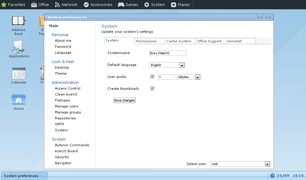Open the Calendar desktop icon

click(19, 76)
